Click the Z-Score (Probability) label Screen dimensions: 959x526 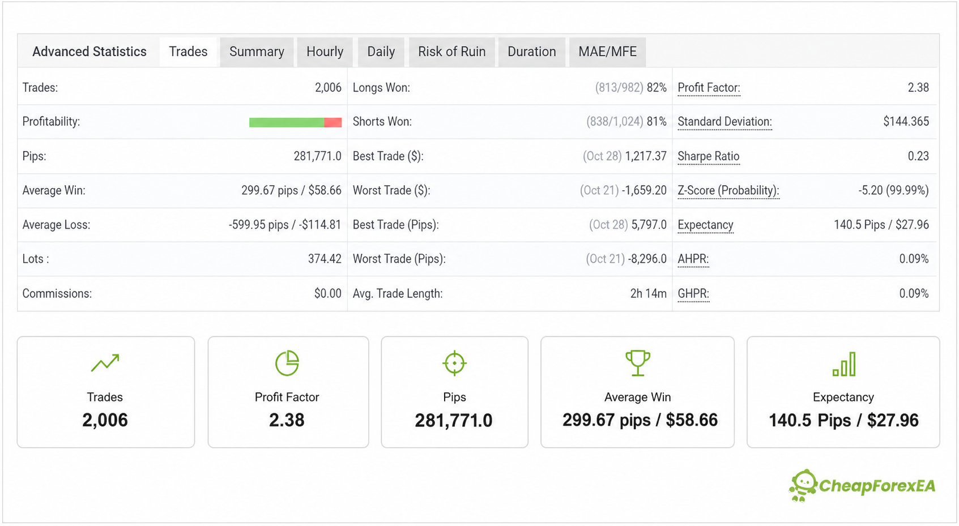[x=728, y=190]
